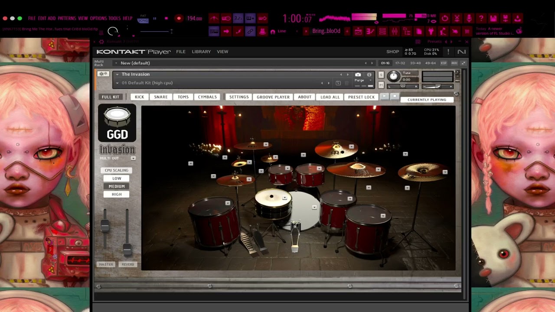The image size is (555, 312).
Task: Mute the Invasion instrument with M button
Action: coord(381,84)
